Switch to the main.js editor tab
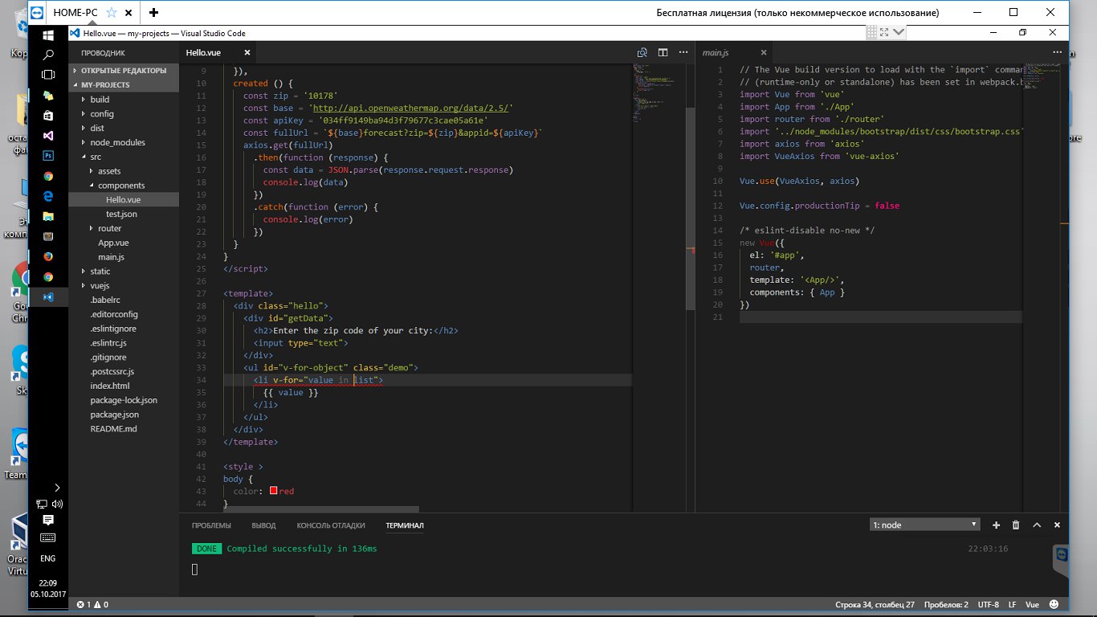Image resolution: width=1097 pixels, height=617 pixels. (716, 53)
